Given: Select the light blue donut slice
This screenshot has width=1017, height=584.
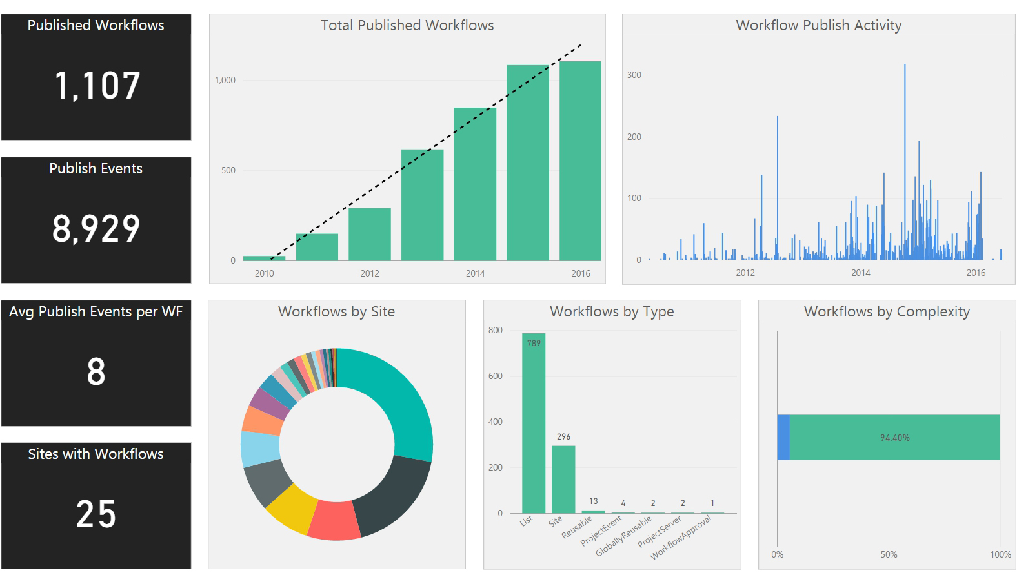Looking at the screenshot, I should tap(260, 449).
